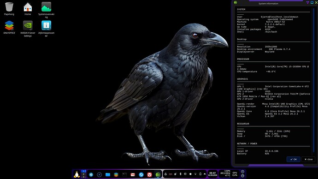Open the clock showing 09:47

point(212,174)
